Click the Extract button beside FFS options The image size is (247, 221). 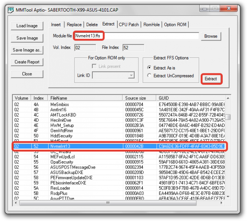tap(211, 79)
